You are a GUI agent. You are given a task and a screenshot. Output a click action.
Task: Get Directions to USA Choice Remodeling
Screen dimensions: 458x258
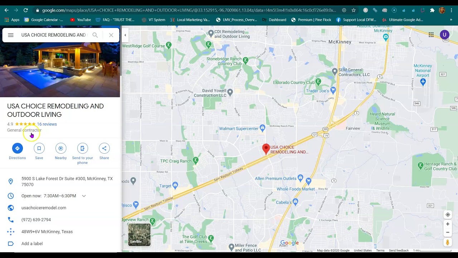17,152
